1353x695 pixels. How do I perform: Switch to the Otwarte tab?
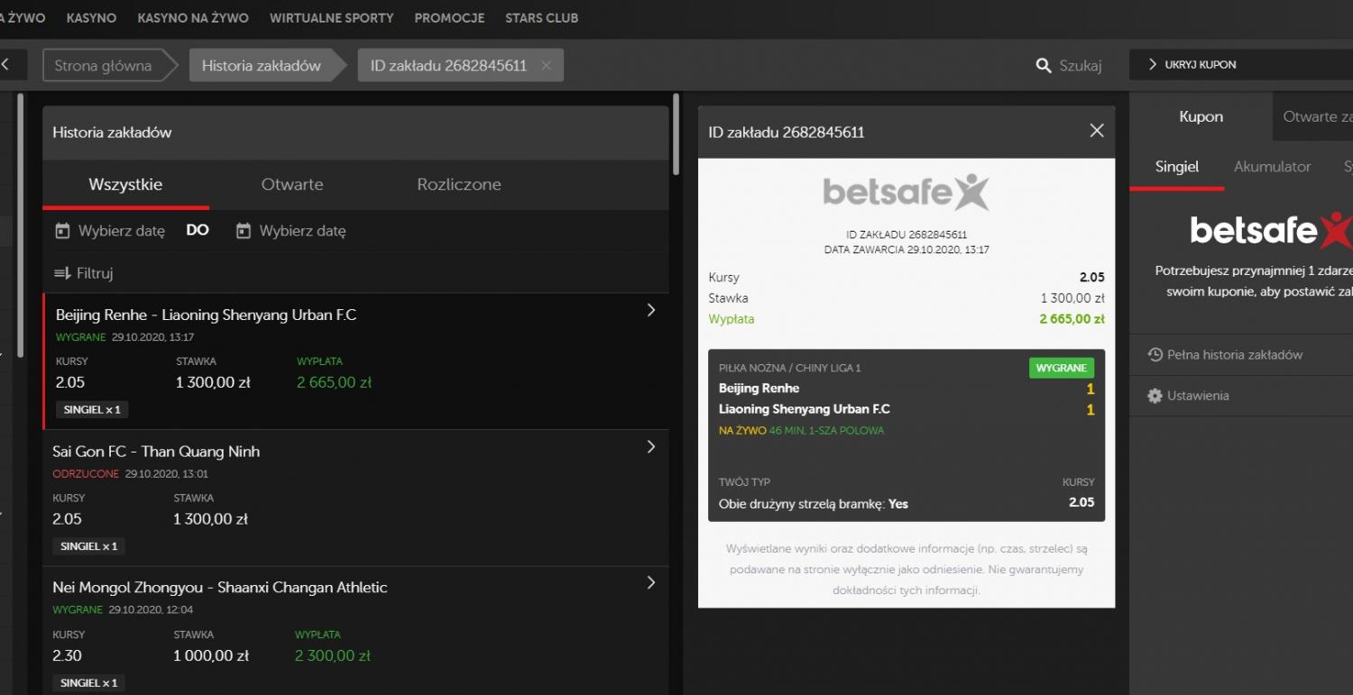click(x=292, y=185)
